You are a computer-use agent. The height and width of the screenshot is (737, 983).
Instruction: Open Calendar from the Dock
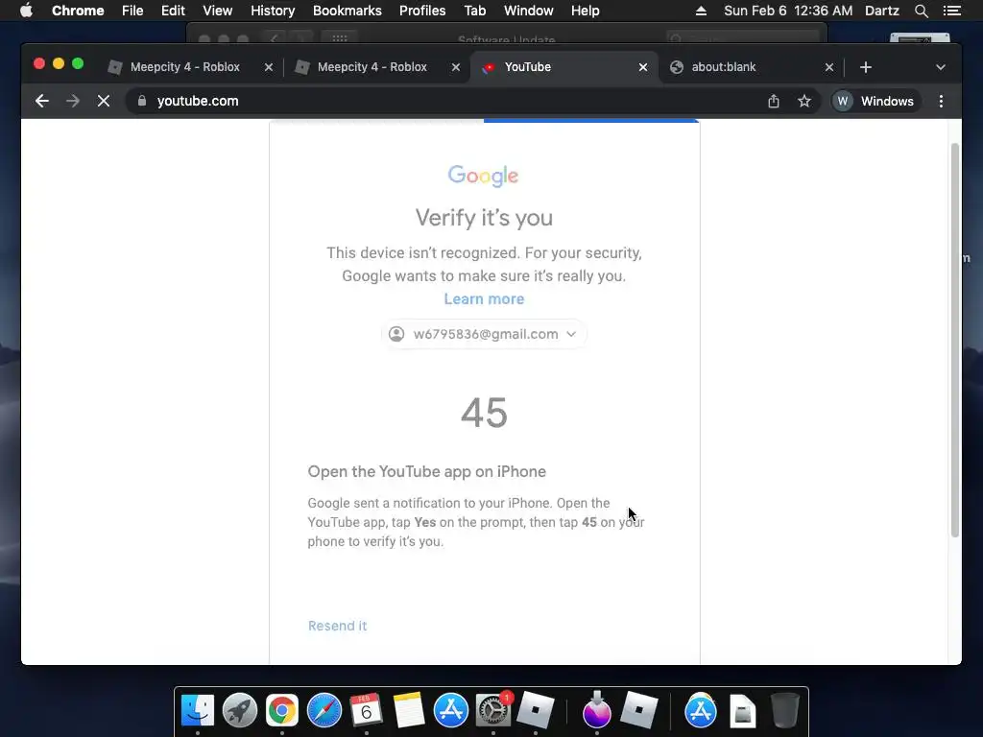(366, 710)
